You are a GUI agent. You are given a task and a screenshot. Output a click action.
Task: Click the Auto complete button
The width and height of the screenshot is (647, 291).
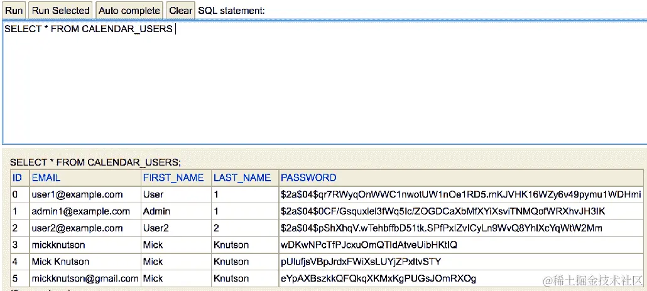(129, 10)
